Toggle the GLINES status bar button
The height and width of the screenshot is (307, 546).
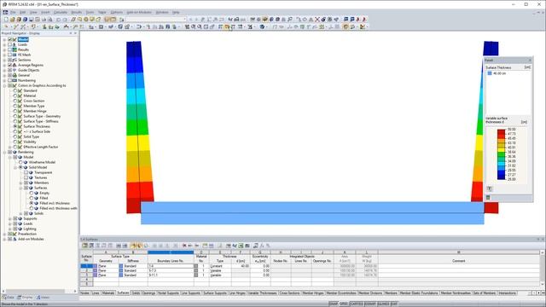pyautogui.click(x=383, y=304)
